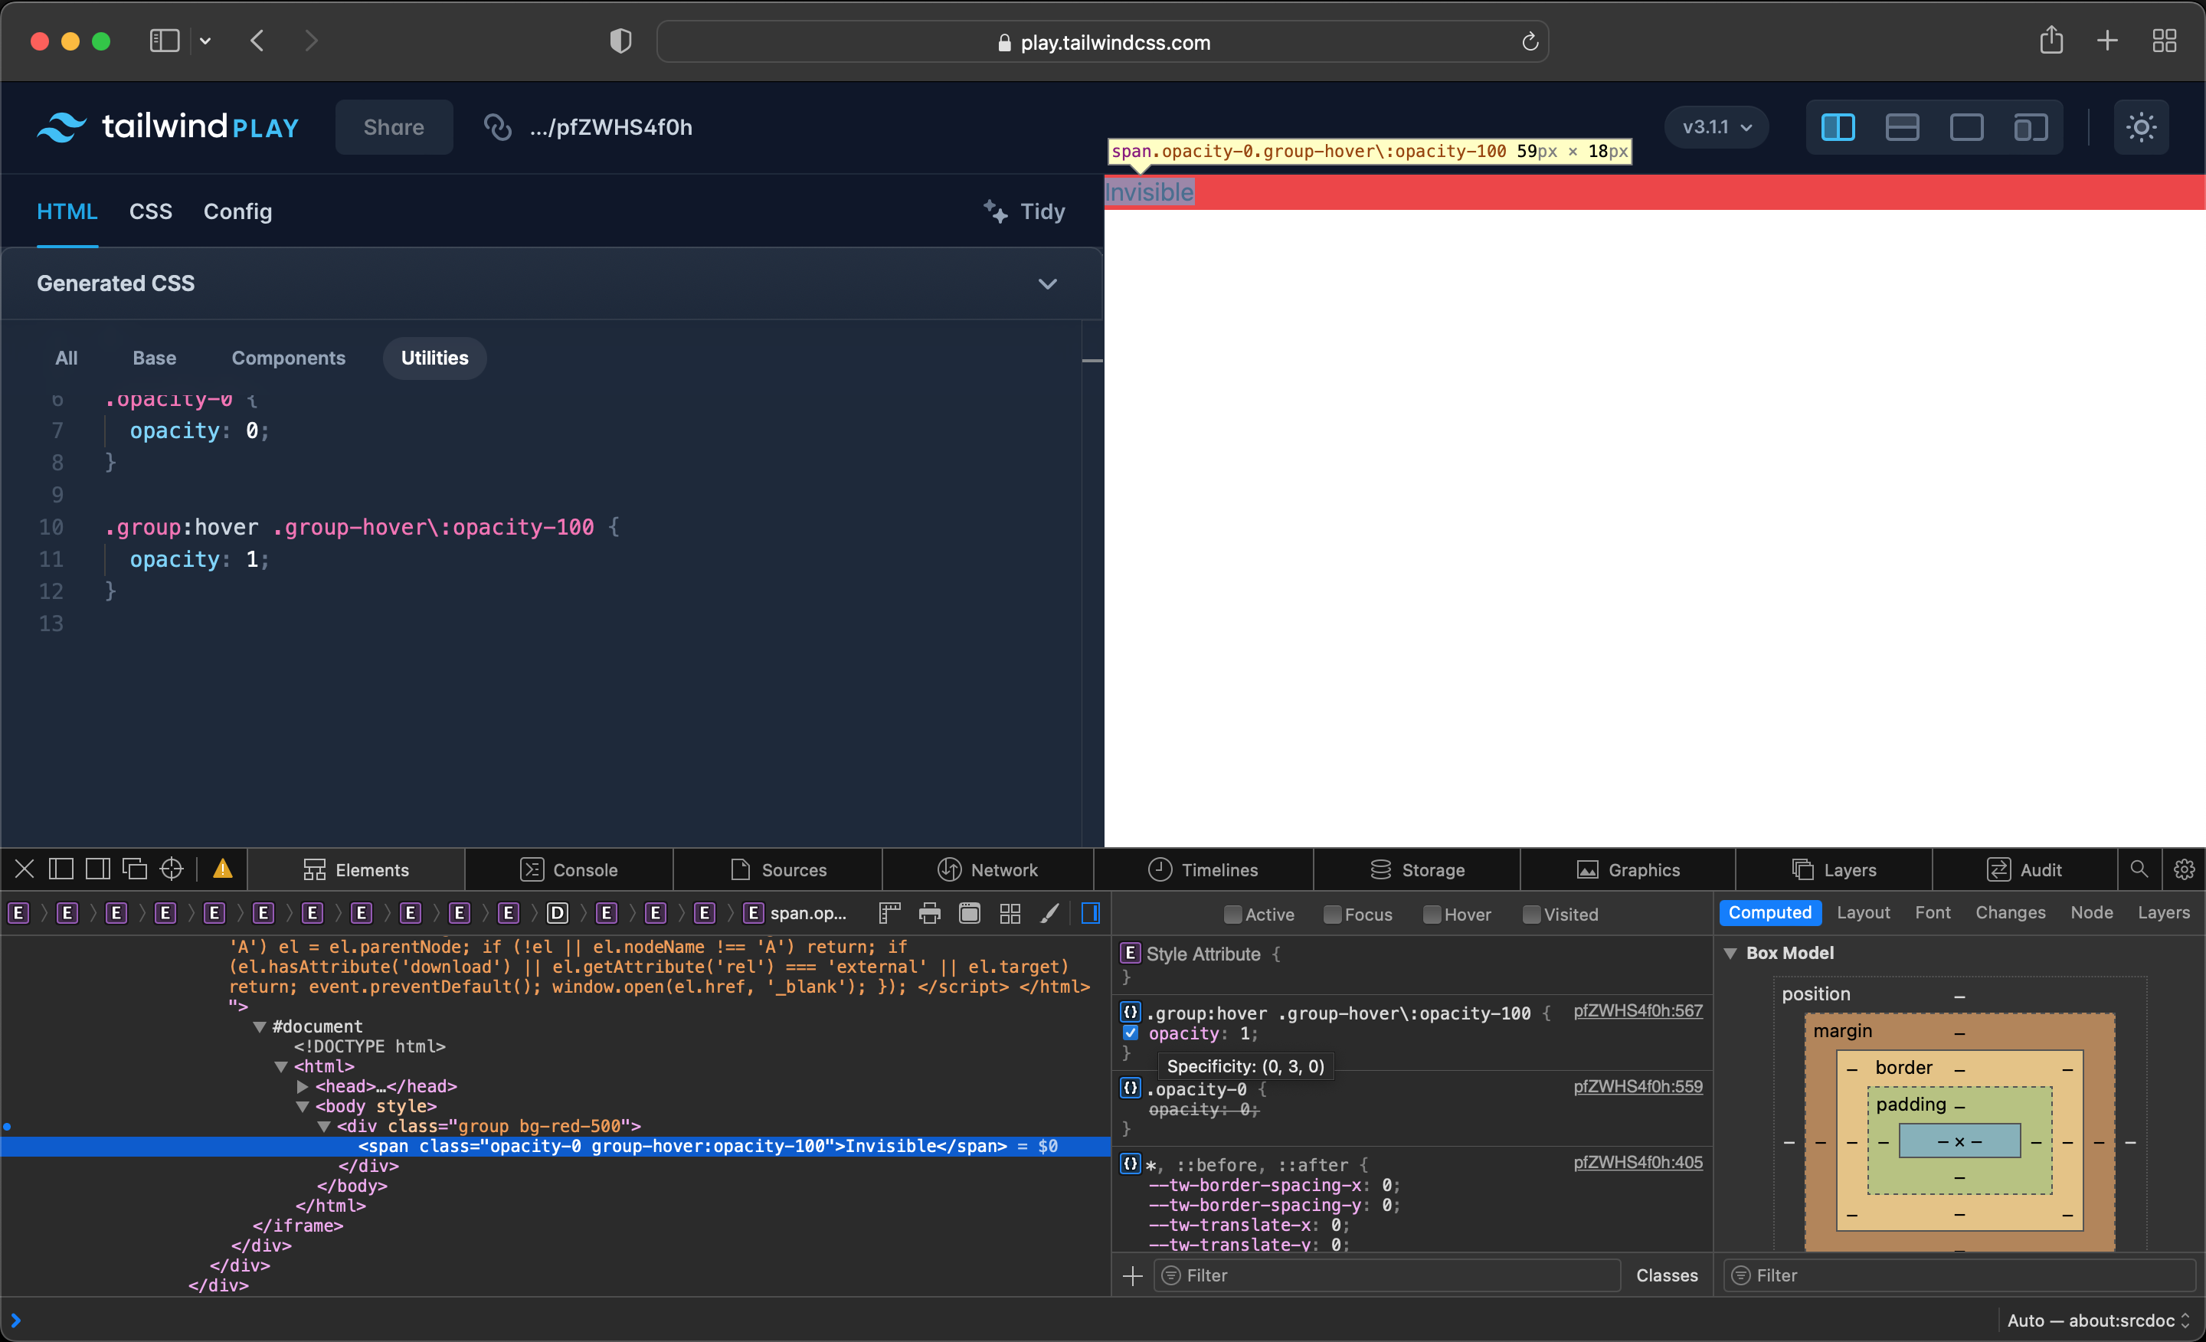Switch to the Config tab

(x=237, y=211)
